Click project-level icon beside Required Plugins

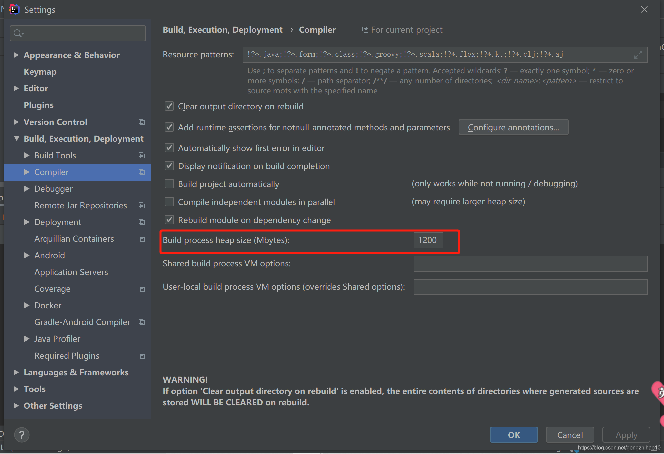click(x=142, y=356)
